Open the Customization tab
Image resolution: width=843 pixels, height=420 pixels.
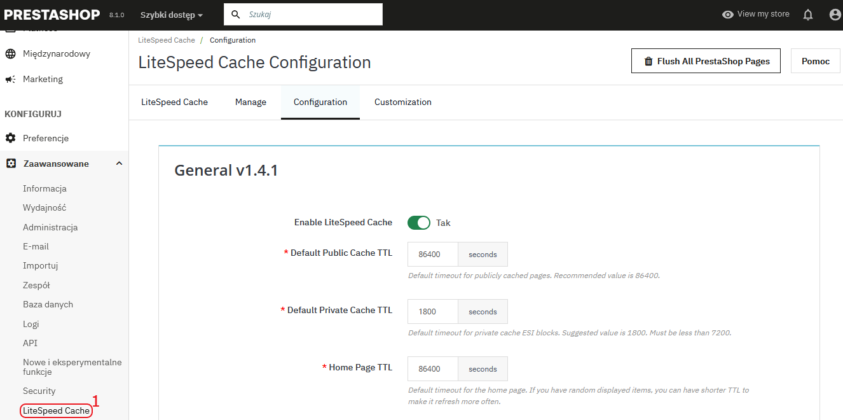[403, 102]
